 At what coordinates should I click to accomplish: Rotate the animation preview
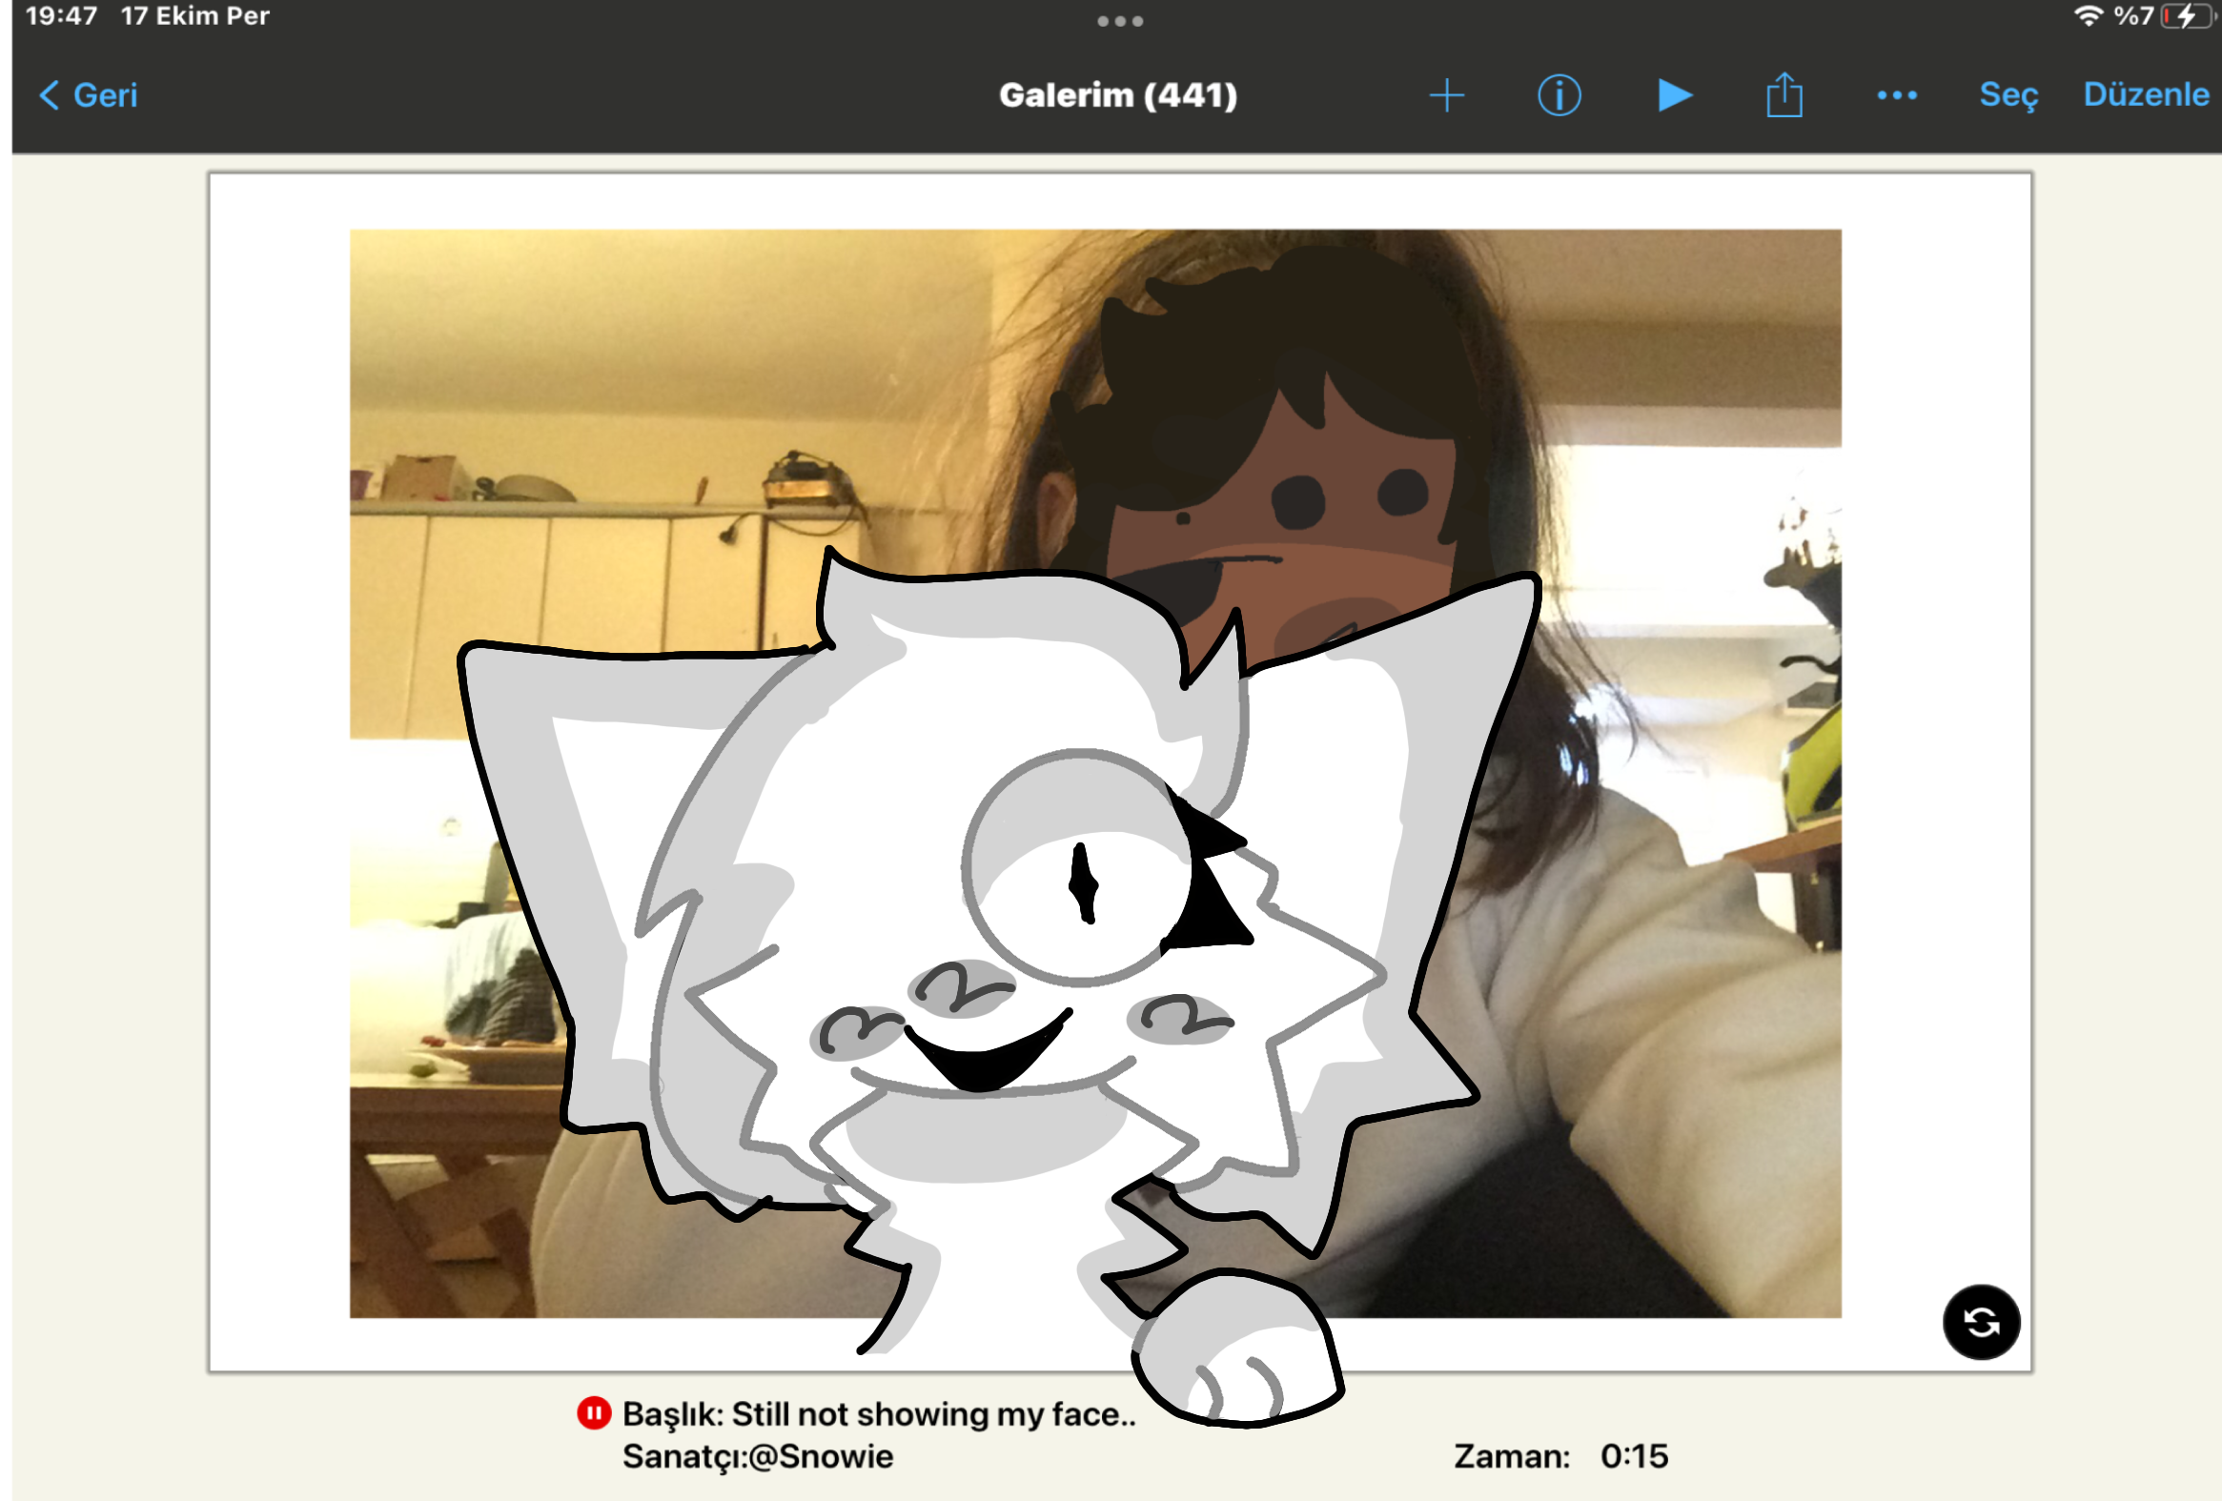(1982, 1320)
